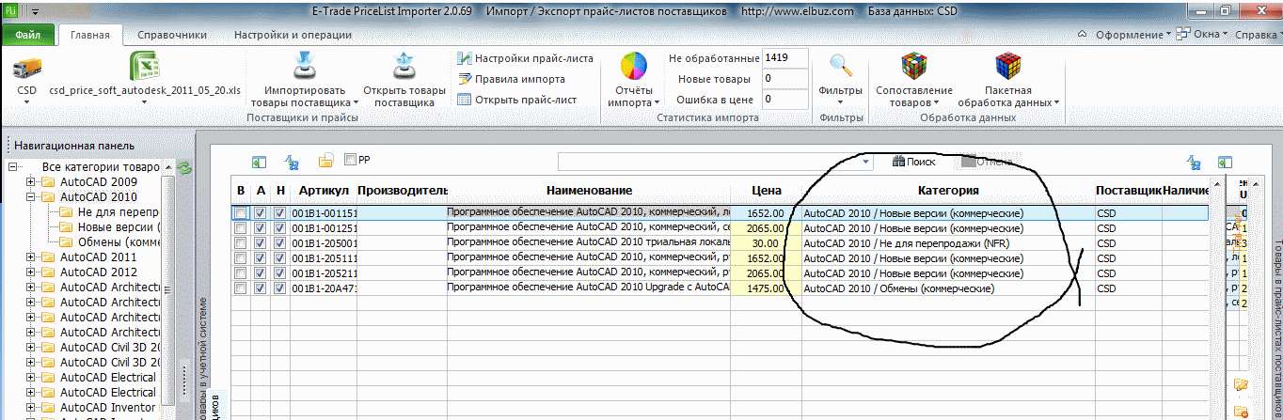
Task: Expand the AutoCAD 2009 tree node
Action: tap(31, 182)
